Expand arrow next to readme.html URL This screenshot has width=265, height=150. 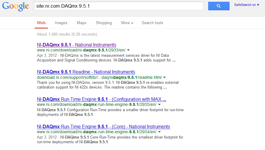pos(164,78)
